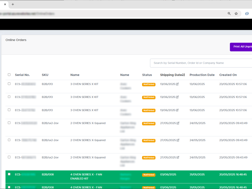Tick the select-all checkbox in table header
The height and width of the screenshot is (189, 252).
click(x=9, y=75)
